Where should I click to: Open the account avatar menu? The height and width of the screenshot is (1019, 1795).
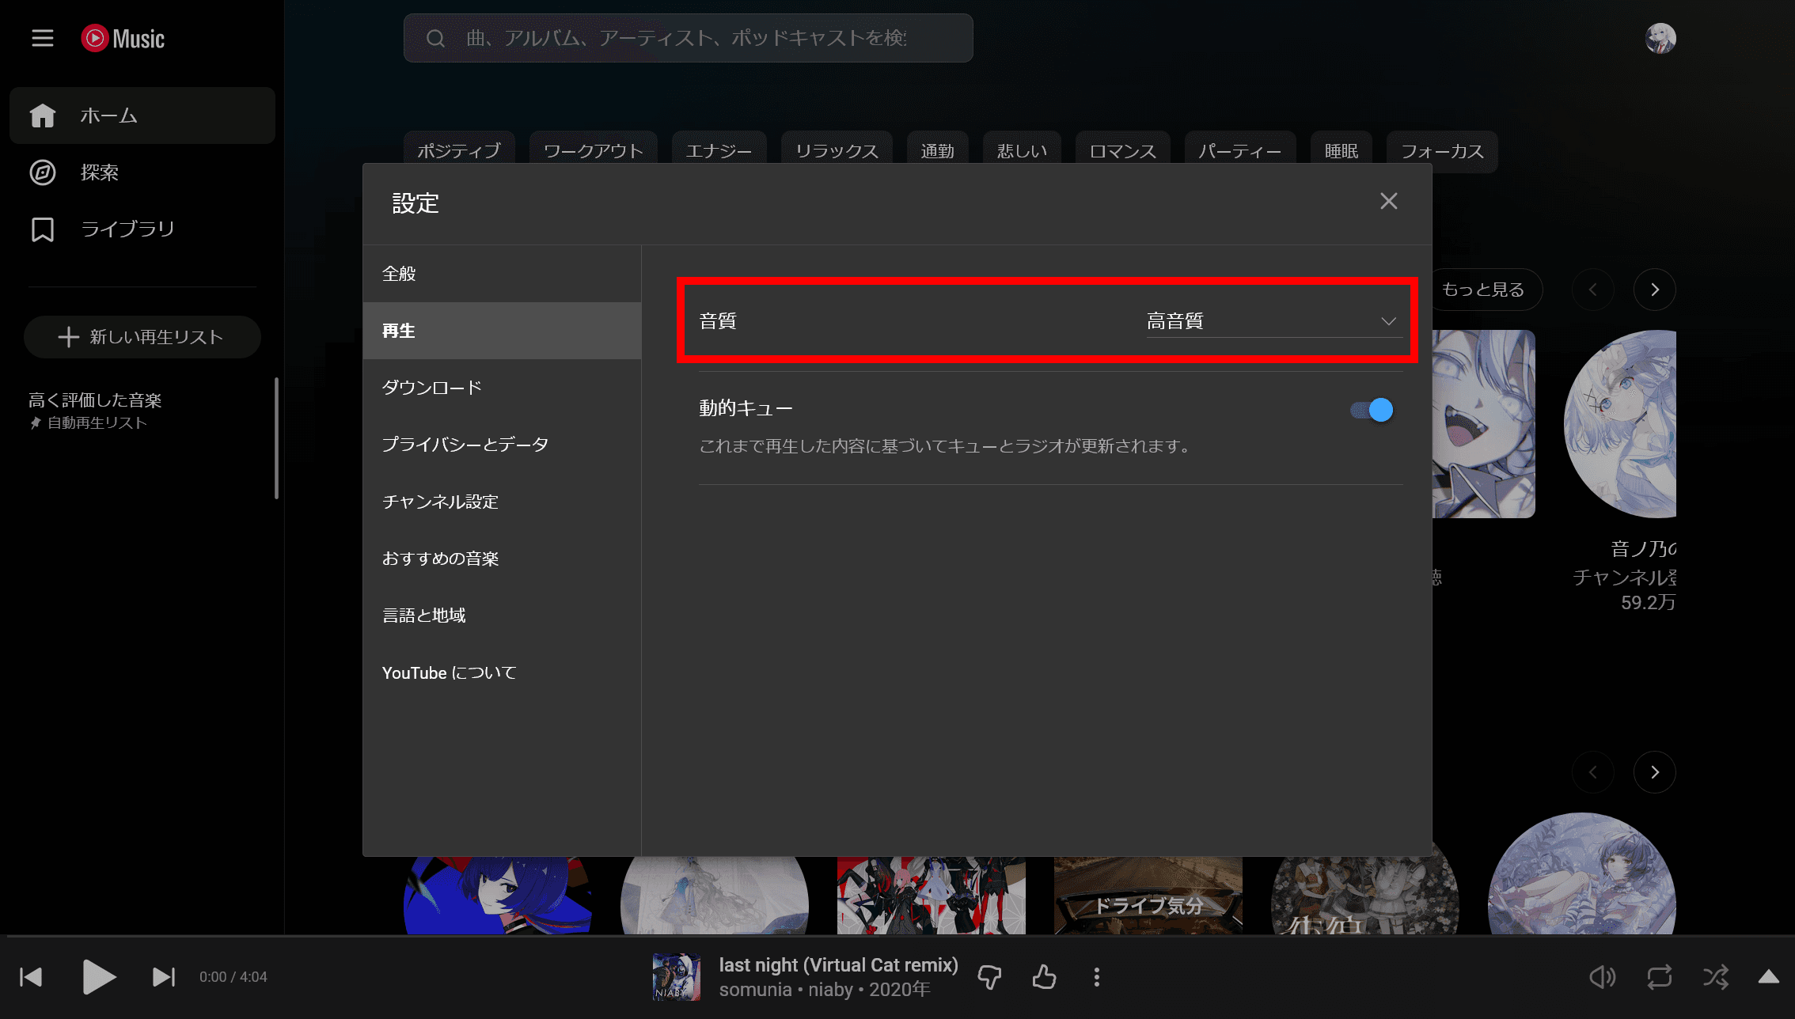(1660, 38)
